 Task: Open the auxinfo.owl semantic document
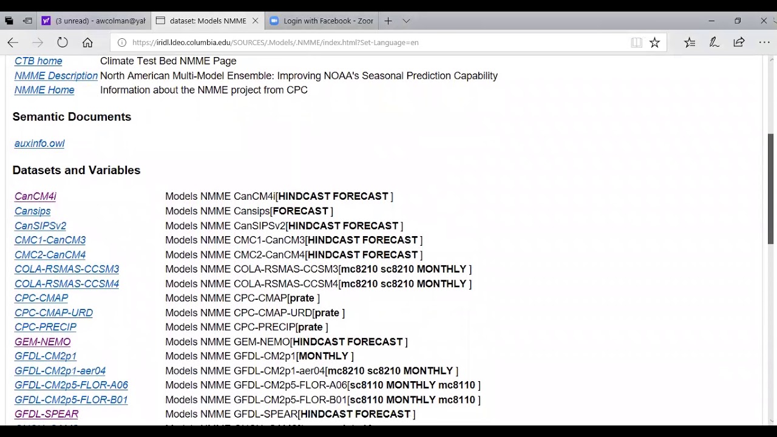click(x=39, y=144)
